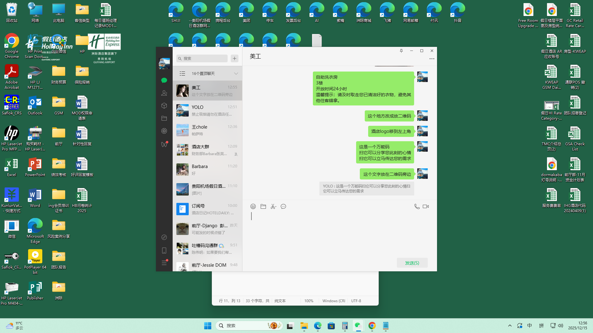
Task: Click the WeChat search field
Action: [x=202, y=59]
